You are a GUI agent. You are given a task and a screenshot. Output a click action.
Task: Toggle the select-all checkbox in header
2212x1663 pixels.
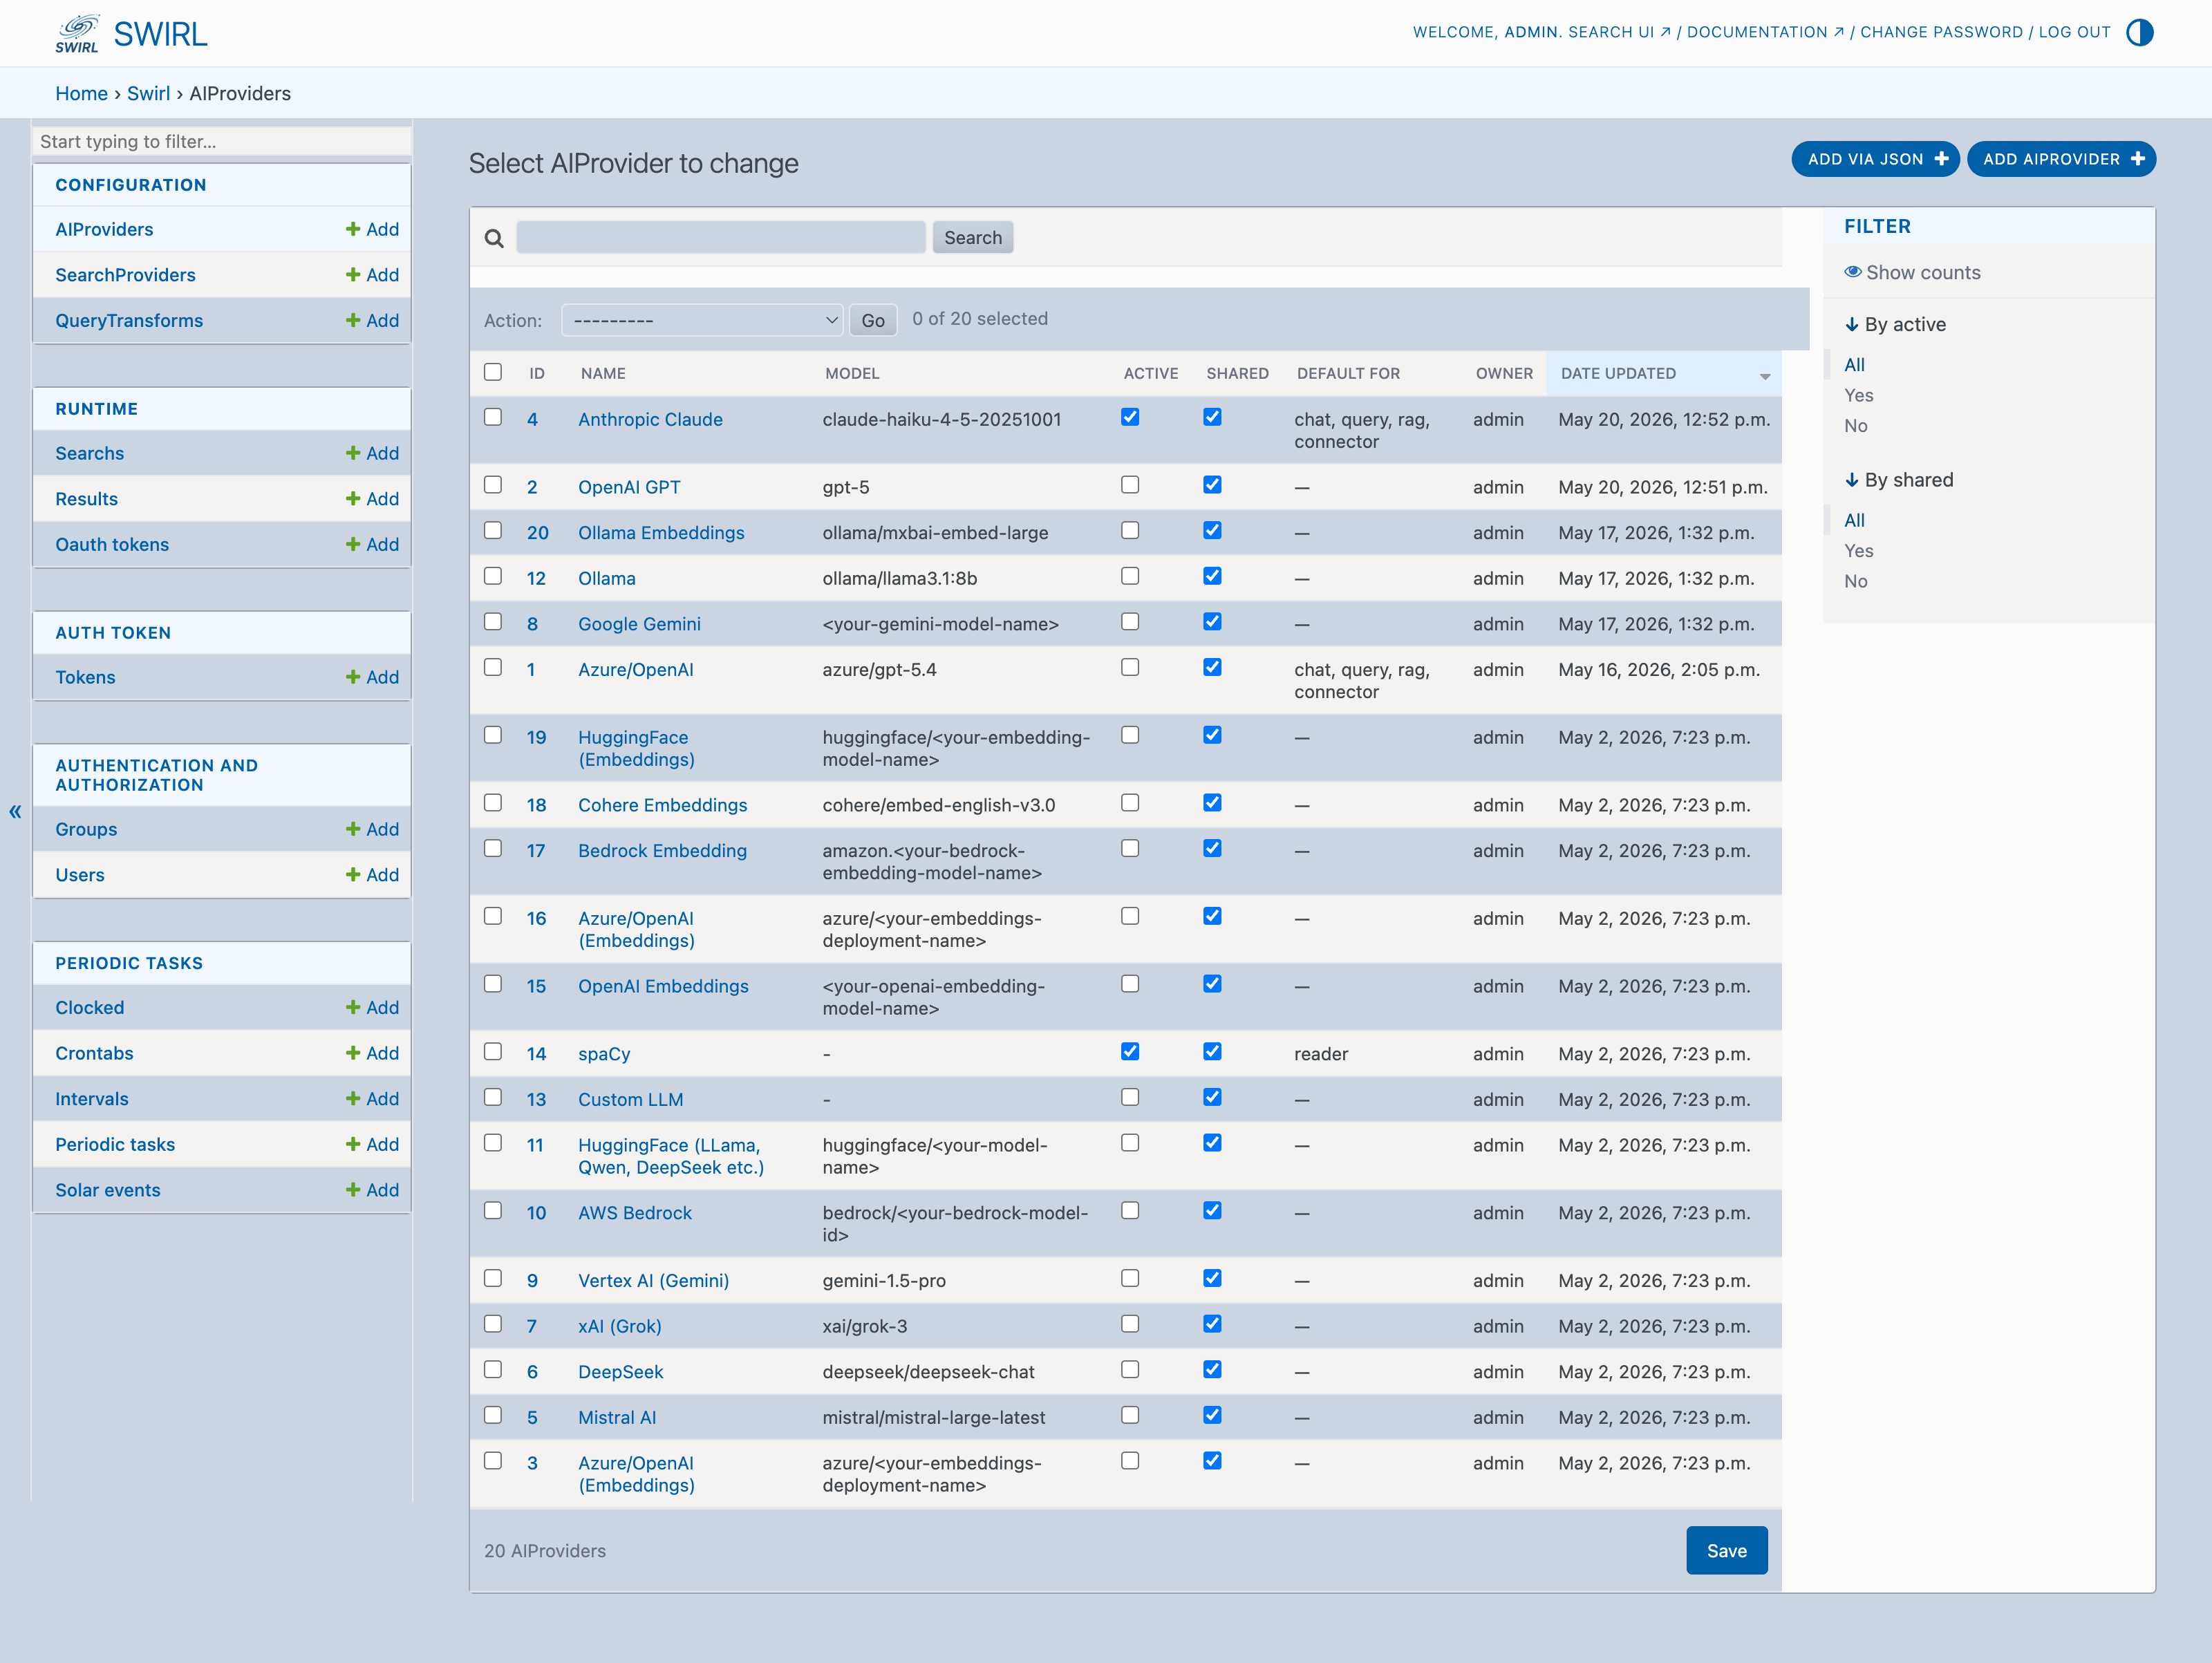pyautogui.click(x=493, y=372)
